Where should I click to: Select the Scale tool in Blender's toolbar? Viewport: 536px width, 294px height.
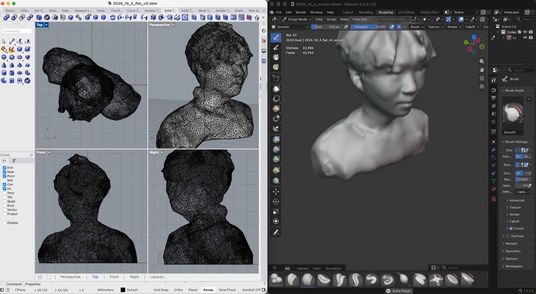276,211
